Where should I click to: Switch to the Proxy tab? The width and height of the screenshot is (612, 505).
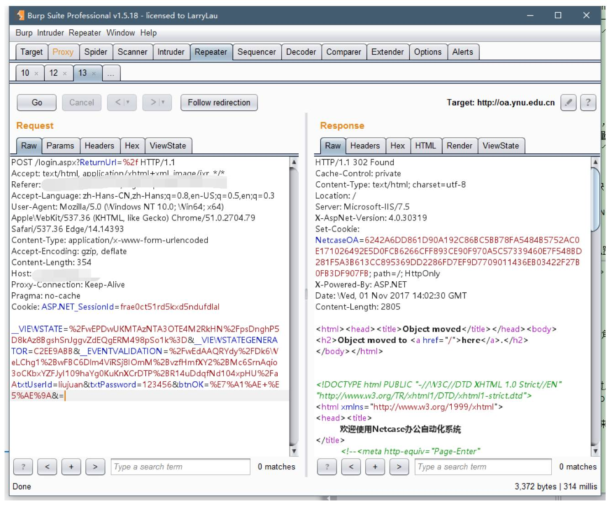(x=63, y=52)
